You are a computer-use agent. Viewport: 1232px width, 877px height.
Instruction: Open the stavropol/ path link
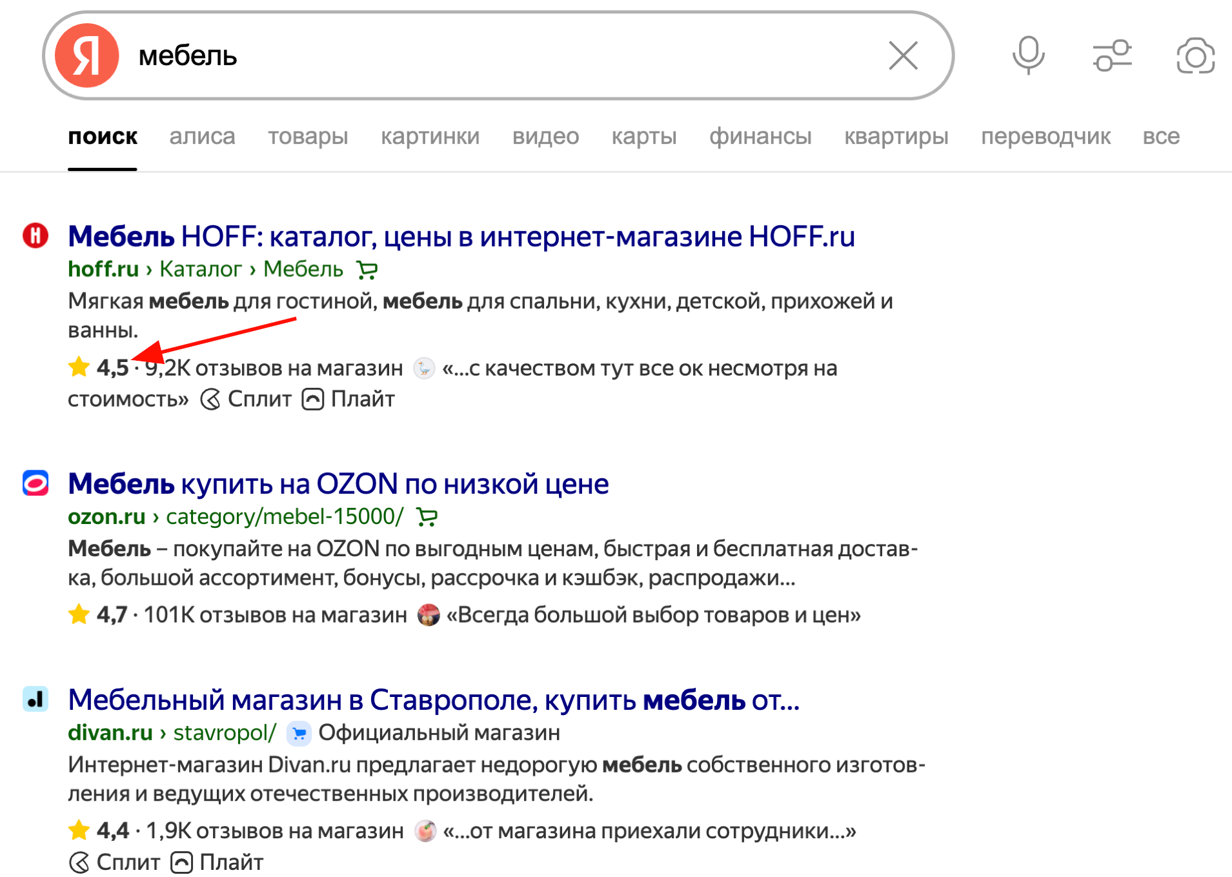pyautogui.click(x=225, y=732)
